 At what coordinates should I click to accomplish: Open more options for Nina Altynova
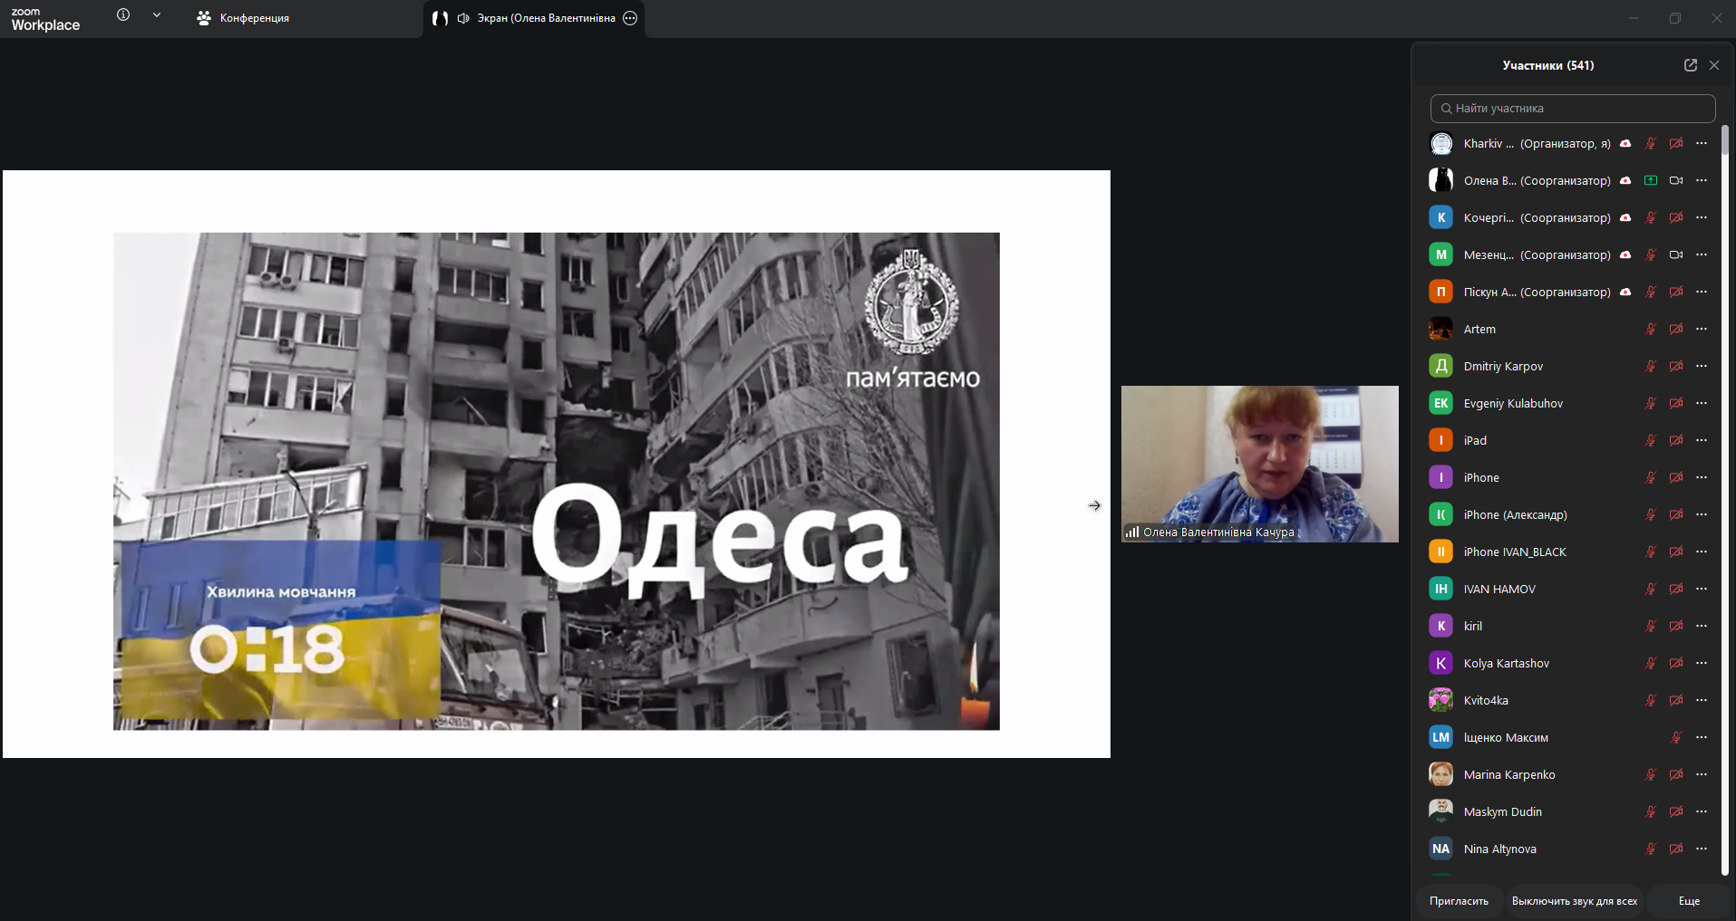point(1702,849)
